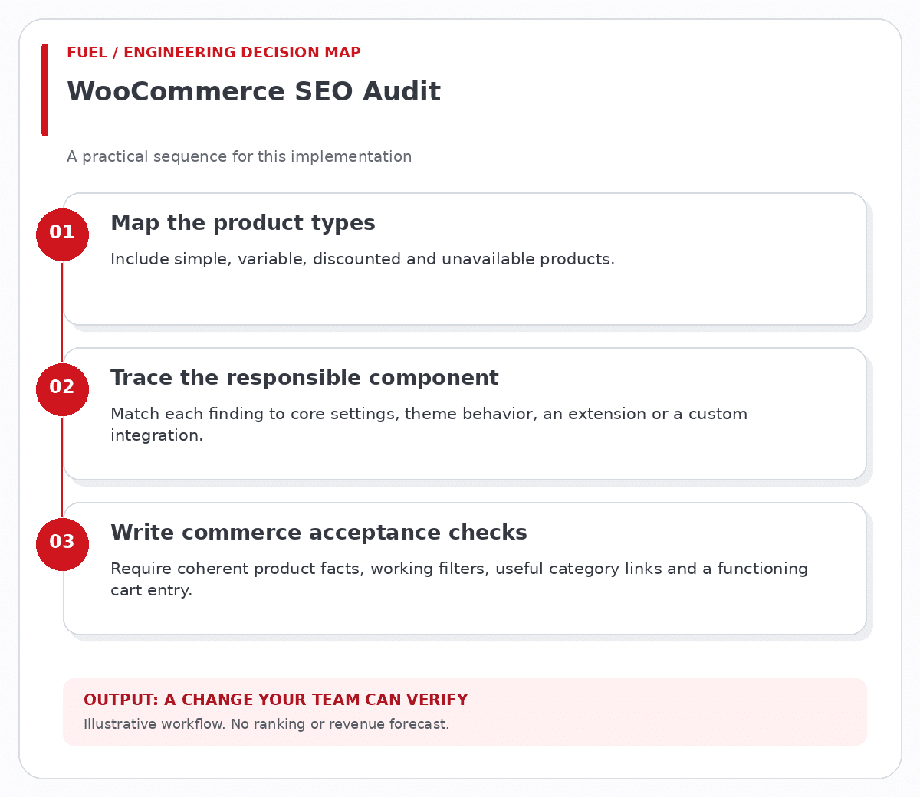Select the 'Write commerce acceptance checks' heading

click(x=319, y=533)
